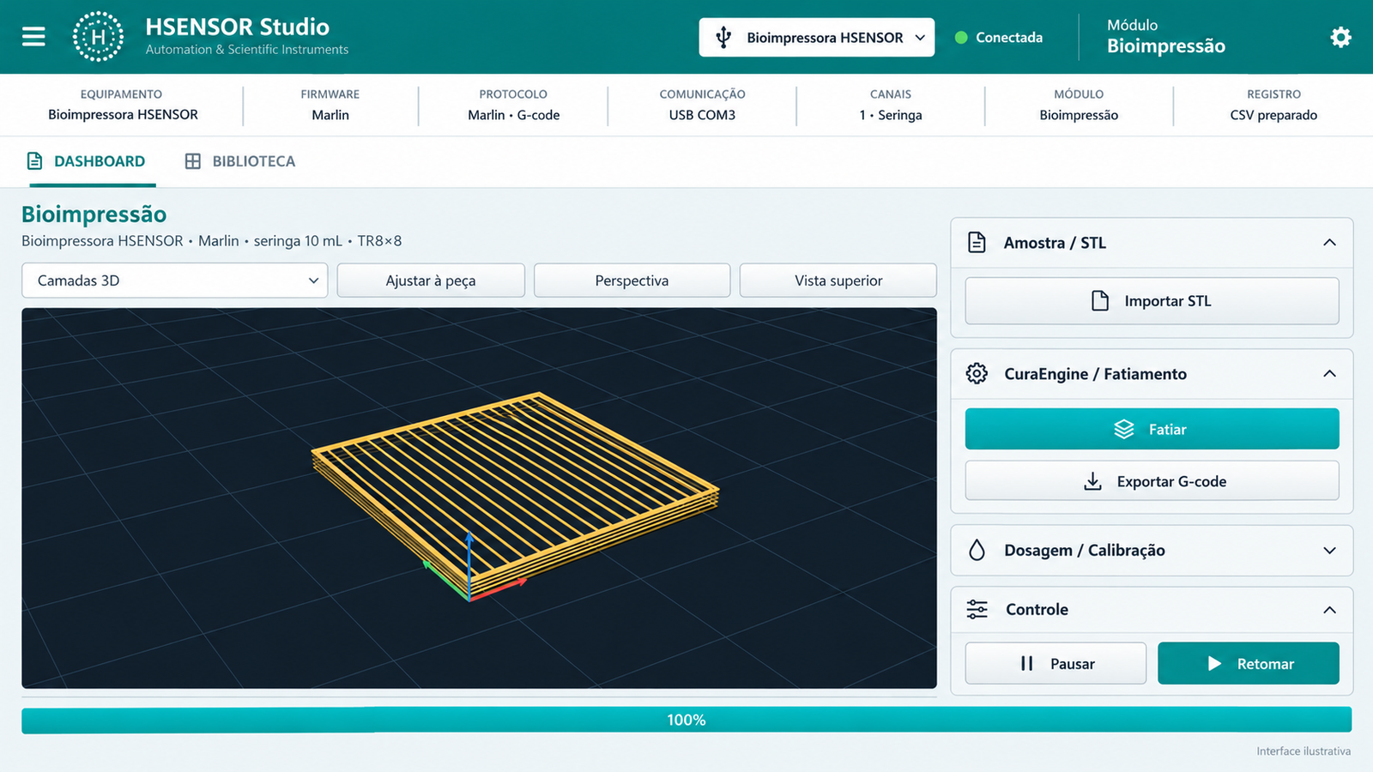The image size is (1373, 772).
Task: Open the hamburger menu
Action: 33,37
